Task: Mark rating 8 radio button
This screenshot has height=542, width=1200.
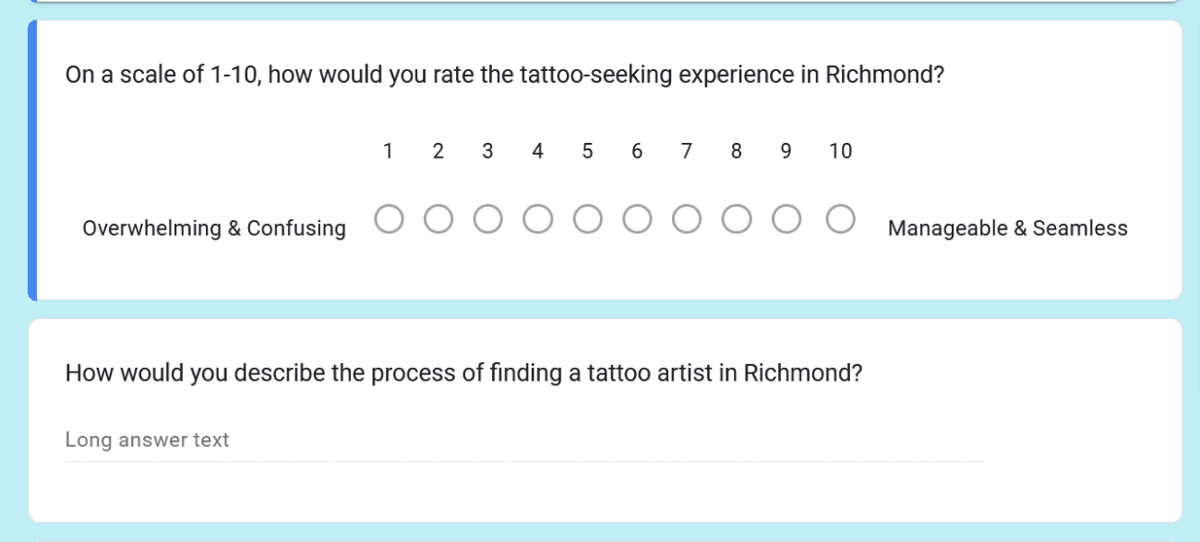Action: tap(737, 219)
